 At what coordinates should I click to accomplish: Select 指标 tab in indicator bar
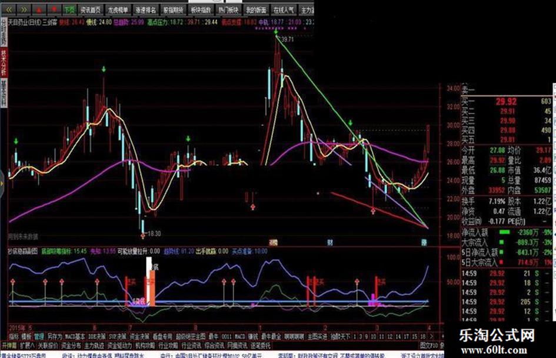pyautogui.click(x=14, y=336)
